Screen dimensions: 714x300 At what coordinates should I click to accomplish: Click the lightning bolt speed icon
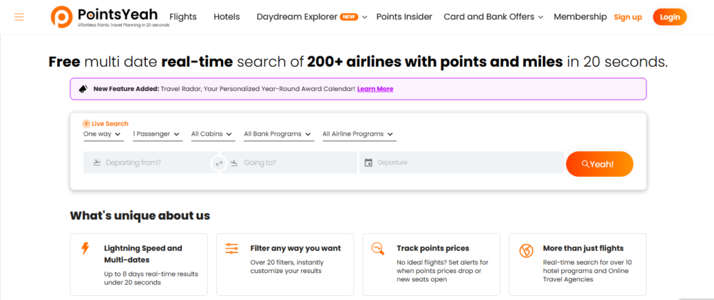[x=86, y=248]
